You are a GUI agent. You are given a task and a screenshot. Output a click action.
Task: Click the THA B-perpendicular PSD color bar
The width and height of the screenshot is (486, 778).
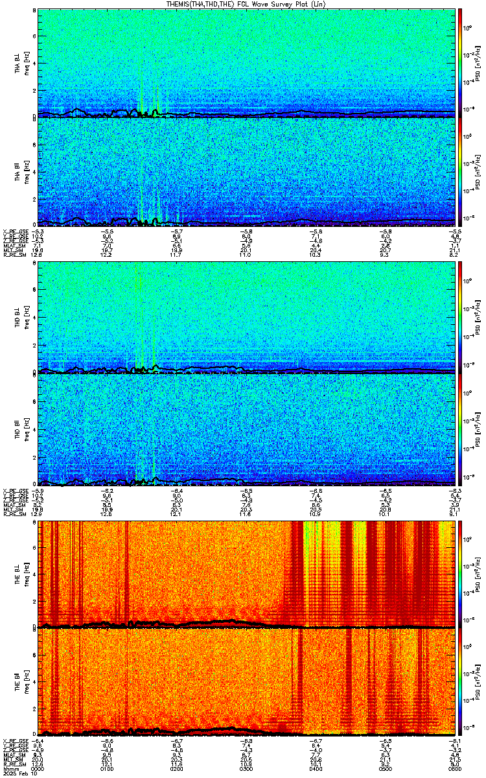(x=459, y=63)
